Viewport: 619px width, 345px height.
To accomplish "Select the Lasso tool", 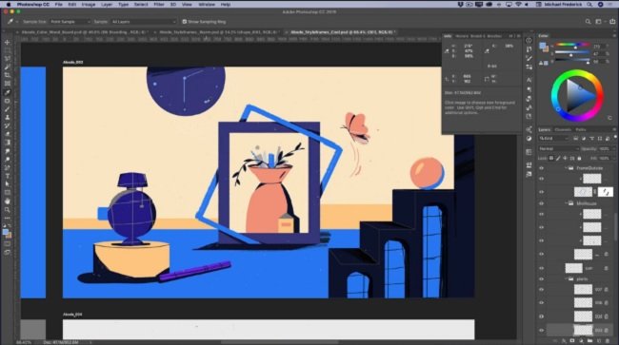I will pyautogui.click(x=8, y=59).
